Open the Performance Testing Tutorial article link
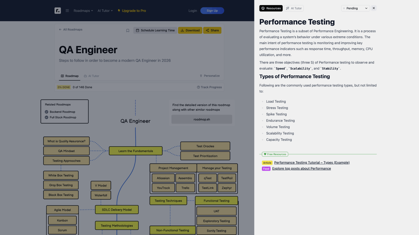 pos(312,163)
